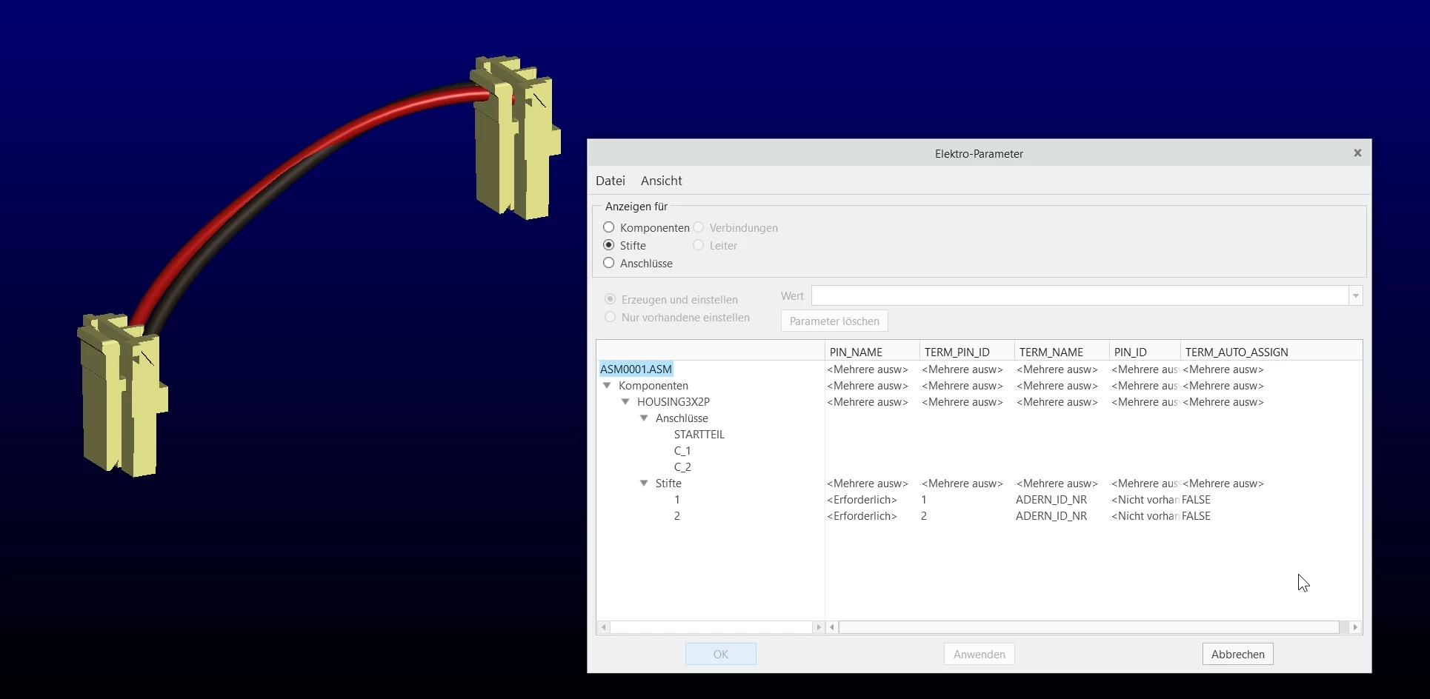The width and height of the screenshot is (1430, 699).
Task: Click ADERN_ID_NR cell in pin 1 row
Action: [x=1051, y=500]
